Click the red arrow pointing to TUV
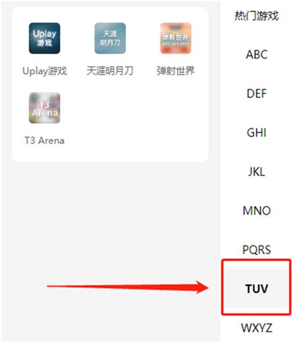Screen dimensions: 293x343 coord(128,287)
